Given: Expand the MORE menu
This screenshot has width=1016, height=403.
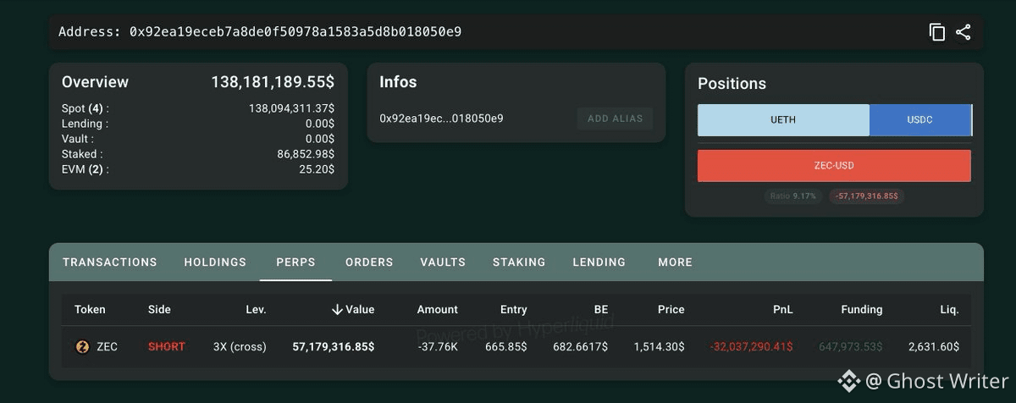Looking at the screenshot, I should pyautogui.click(x=675, y=262).
